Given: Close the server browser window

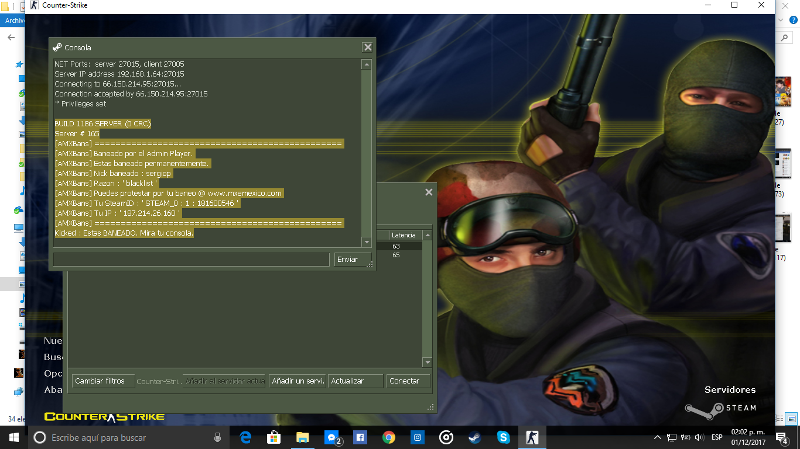Looking at the screenshot, I should point(429,192).
